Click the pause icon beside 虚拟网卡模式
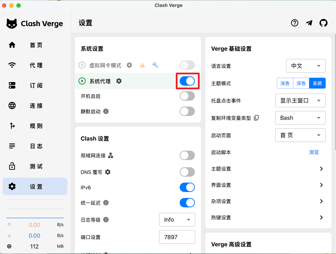 (82, 65)
